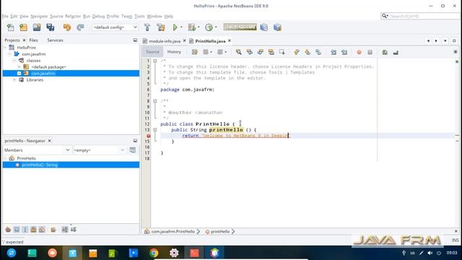This screenshot has width=462, height=260.
Task: Click the Uncomment icon in editor toolbar
Action: [396, 52]
